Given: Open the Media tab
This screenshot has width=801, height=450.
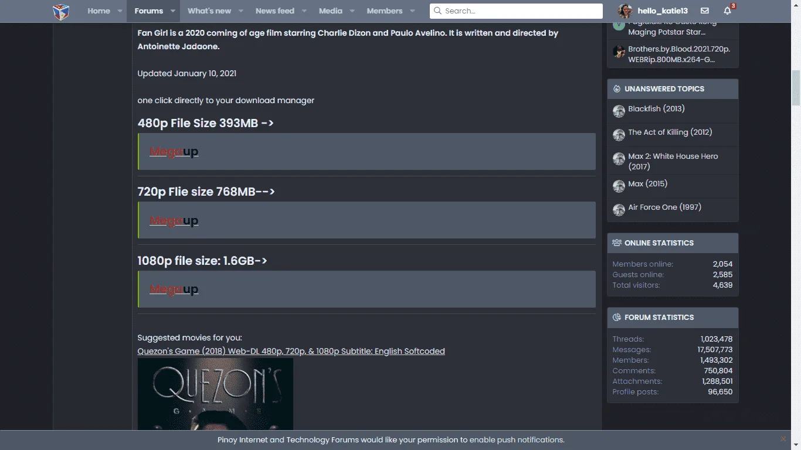Looking at the screenshot, I should click(x=331, y=11).
